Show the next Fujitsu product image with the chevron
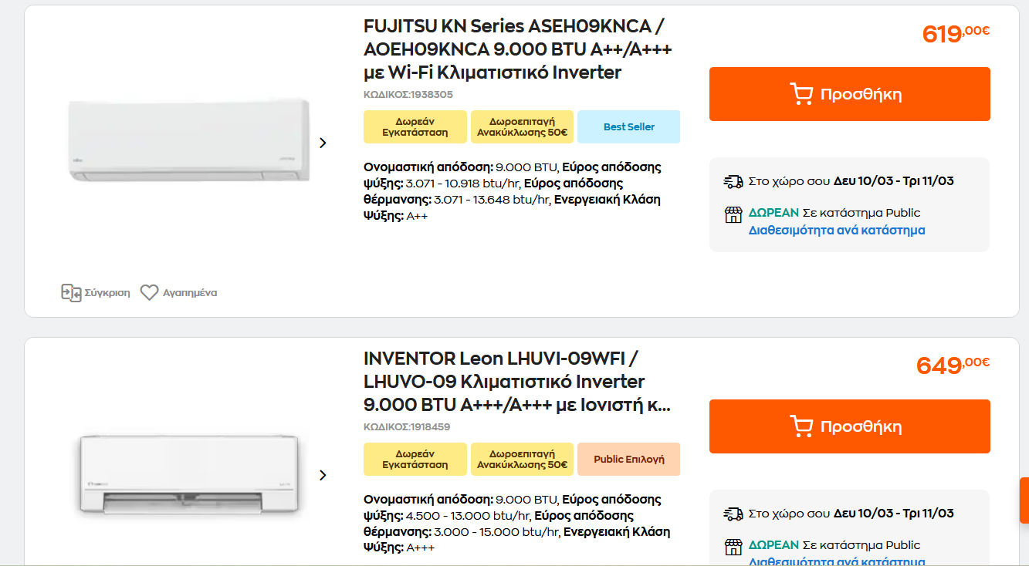This screenshot has height=566, width=1029. click(323, 143)
